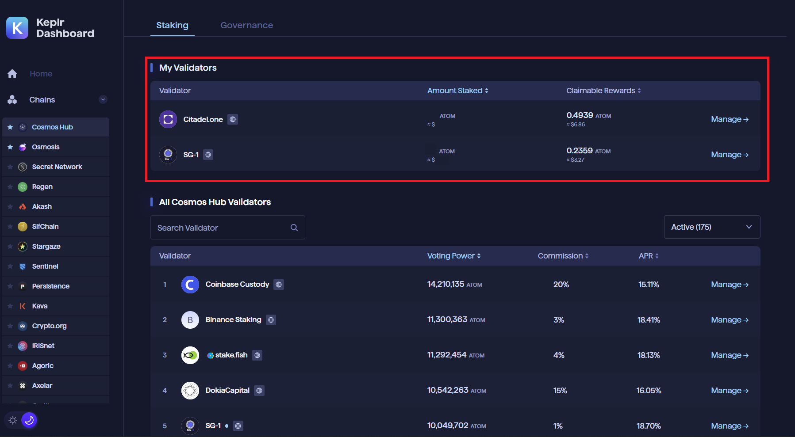Click the Axelar chain icon
795x437 pixels.
point(23,386)
